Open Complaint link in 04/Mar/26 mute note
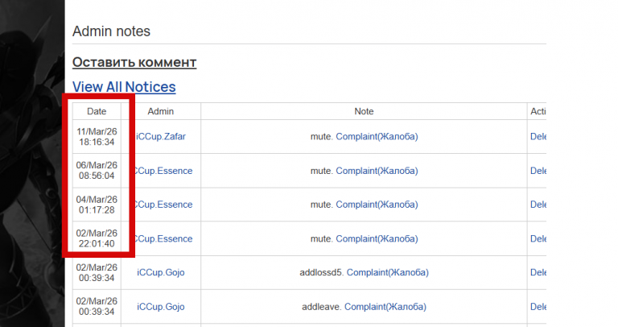618x327 pixels. tap(377, 205)
